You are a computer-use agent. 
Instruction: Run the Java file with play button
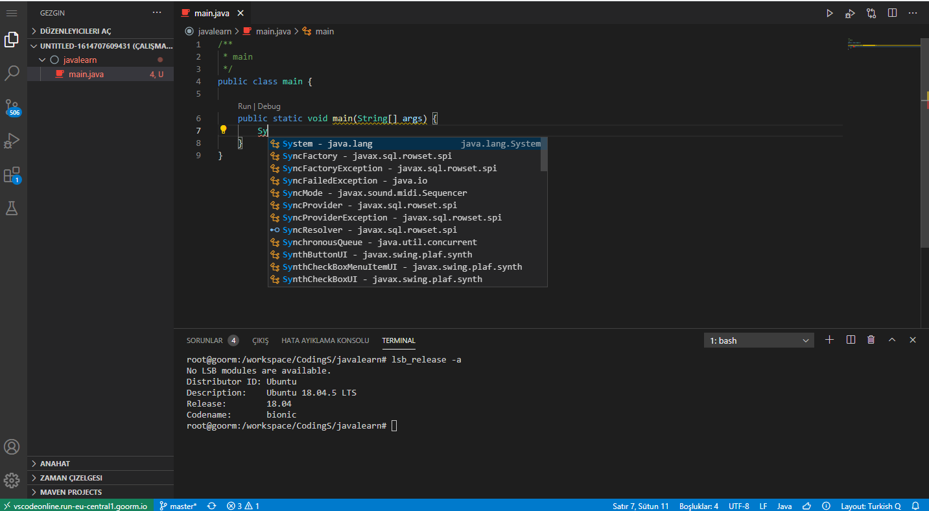[829, 13]
